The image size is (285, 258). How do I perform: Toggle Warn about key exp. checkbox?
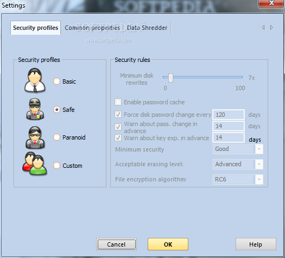(x=118, y=137)
